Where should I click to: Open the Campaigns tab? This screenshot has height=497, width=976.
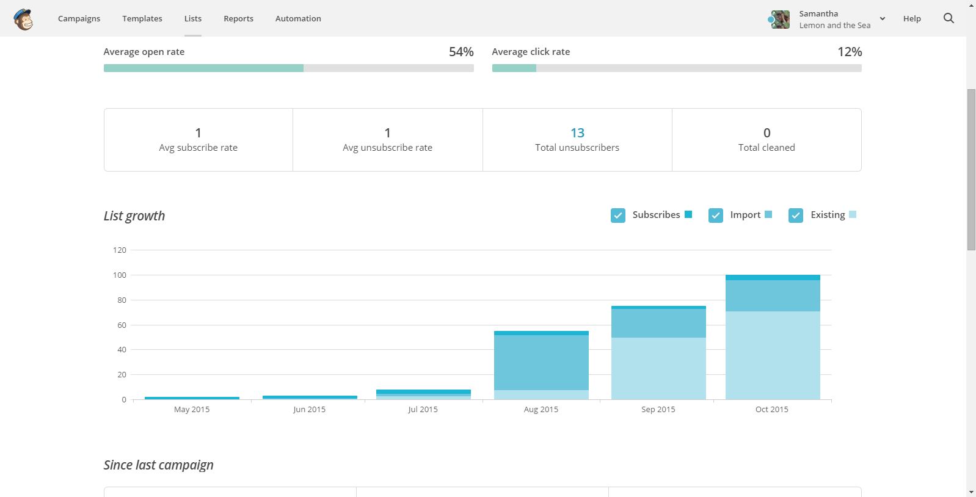(79, 18)
